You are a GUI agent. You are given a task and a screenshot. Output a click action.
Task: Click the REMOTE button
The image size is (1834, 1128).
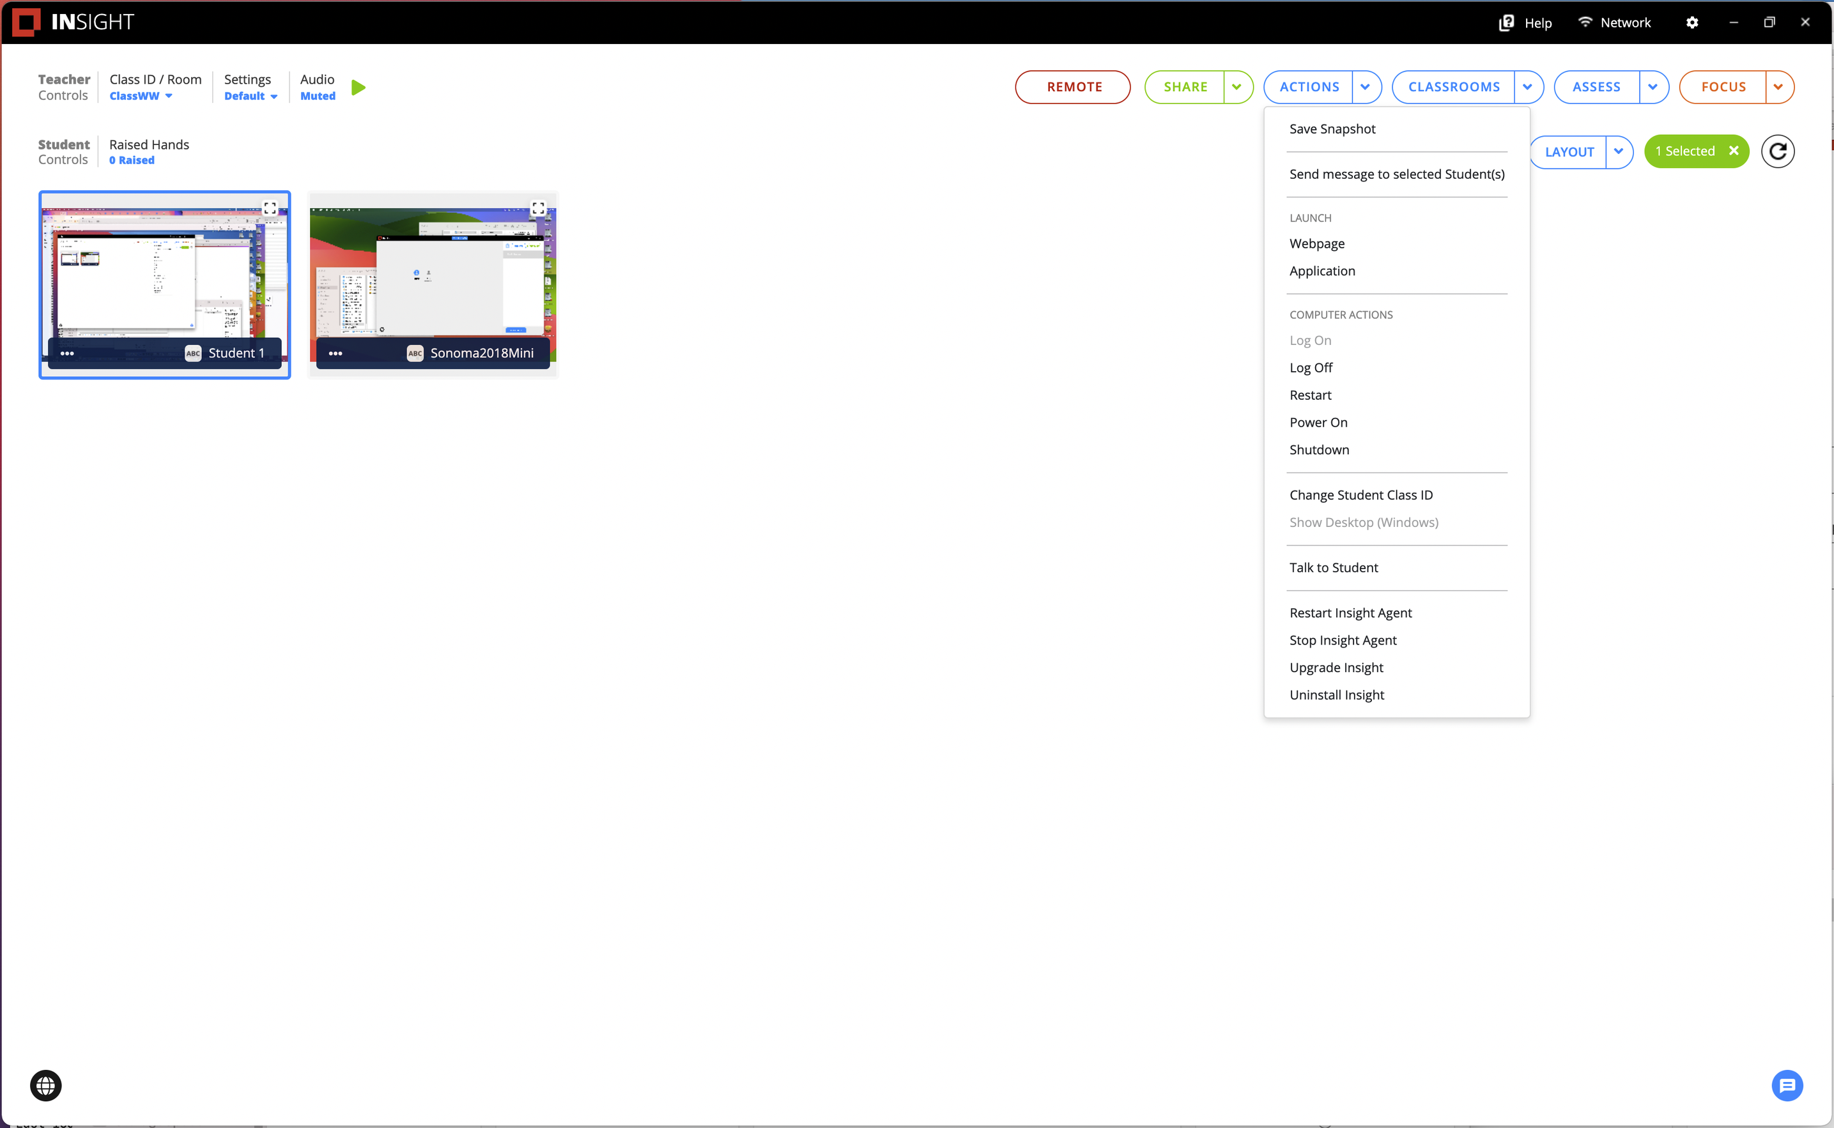click(x=1073, y=86)
